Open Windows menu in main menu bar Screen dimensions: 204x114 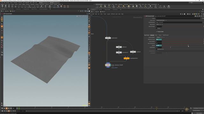(x=16, y=3)
